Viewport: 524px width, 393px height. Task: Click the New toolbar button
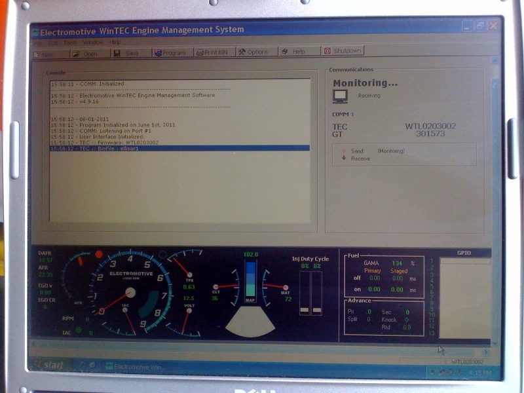[x=50, y=54]
